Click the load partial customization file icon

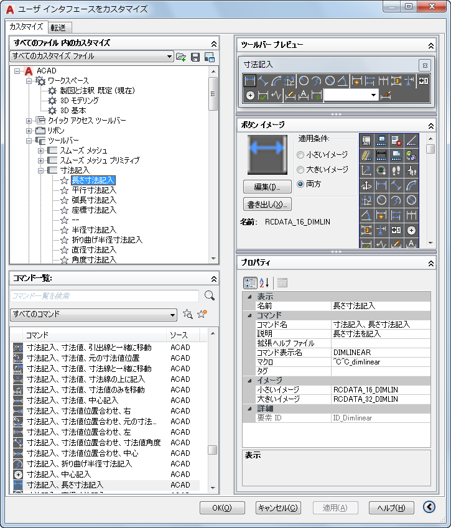click(181, 57)
